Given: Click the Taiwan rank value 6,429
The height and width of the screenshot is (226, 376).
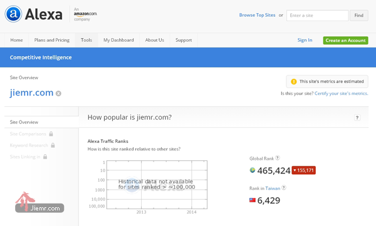Looking at the screenshot, I should click(269, 200).
